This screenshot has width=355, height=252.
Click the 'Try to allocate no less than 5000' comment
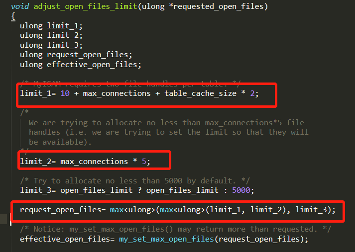click(x=135, y=181)
